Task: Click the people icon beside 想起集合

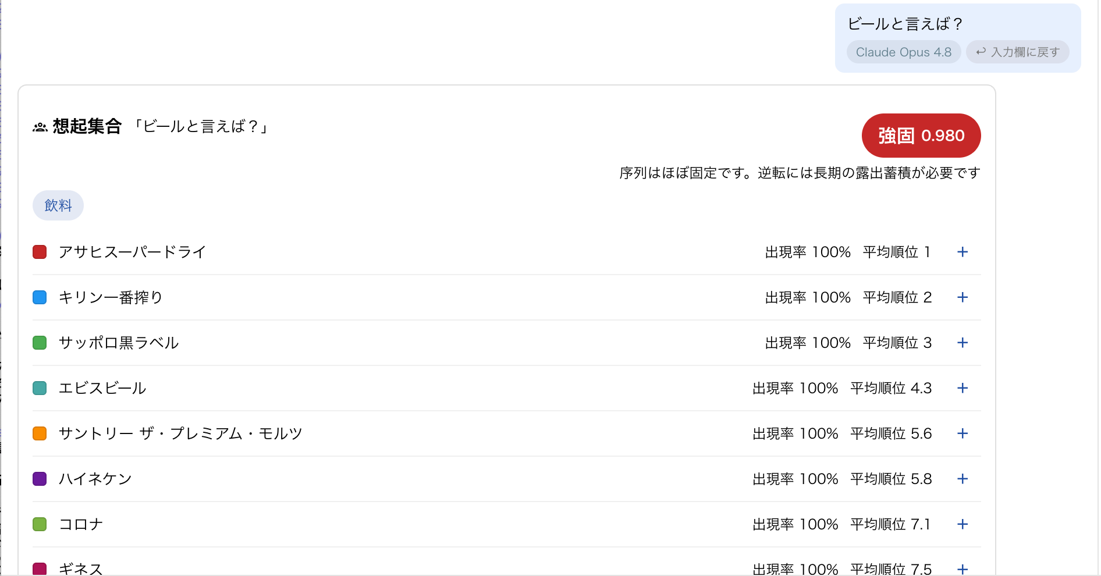Action: point(40,127)
